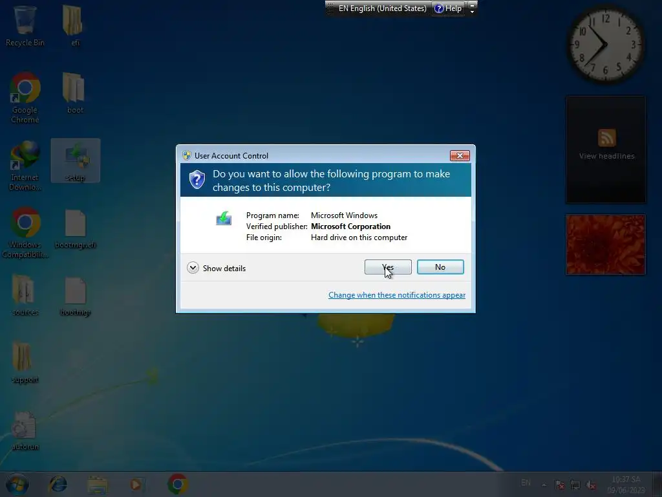
Task: Close the User Account Control dialog
Action: click(460, 155)
